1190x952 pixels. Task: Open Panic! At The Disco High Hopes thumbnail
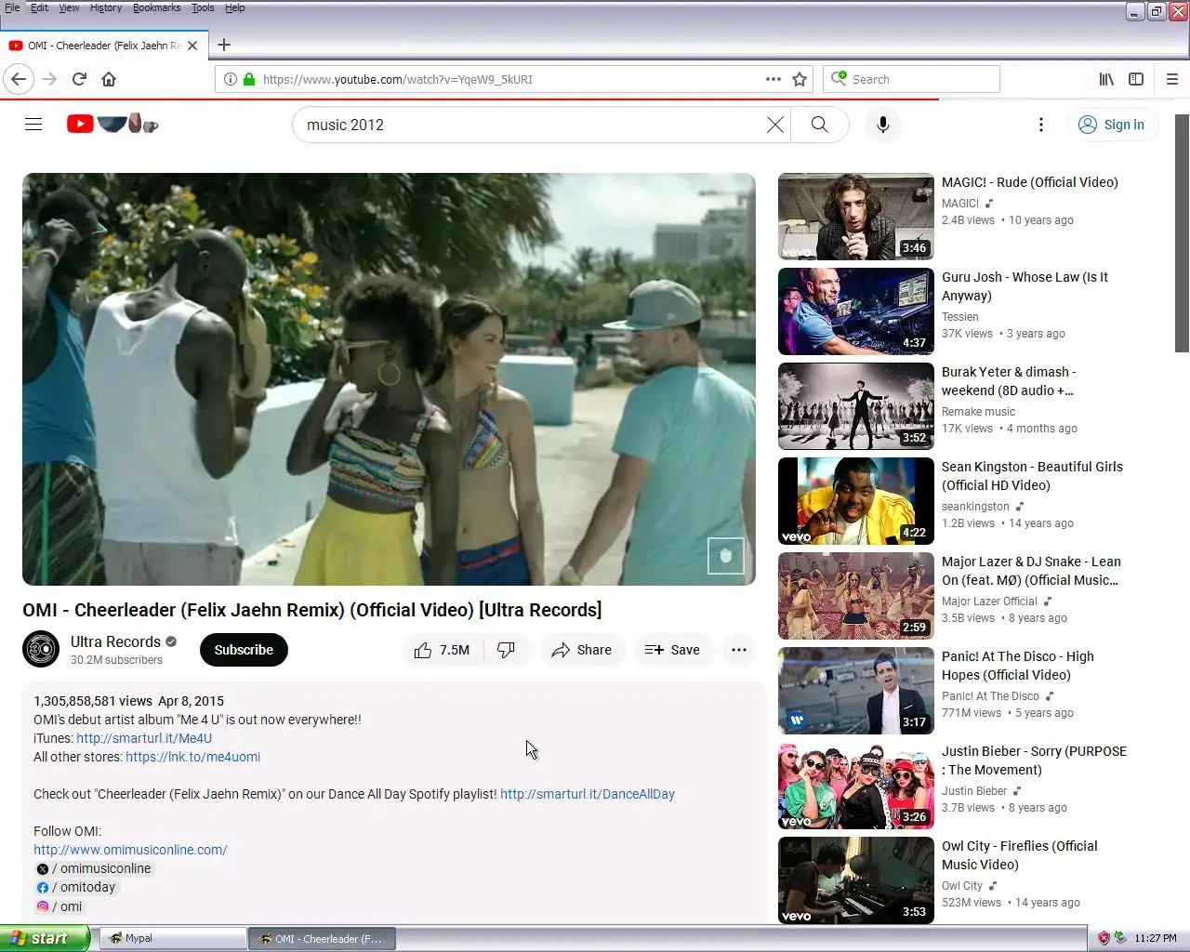coord(856,691)
